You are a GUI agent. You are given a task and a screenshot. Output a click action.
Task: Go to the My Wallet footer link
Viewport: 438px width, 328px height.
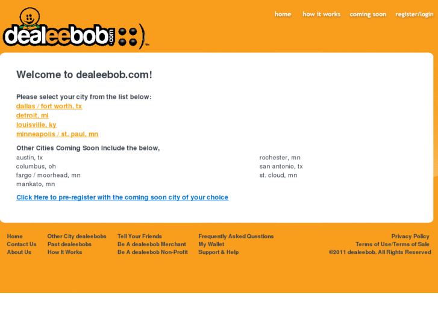pyautogui.click(x=211, y=244)
